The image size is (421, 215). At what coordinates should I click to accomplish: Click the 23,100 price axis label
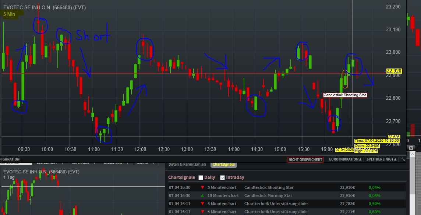click(x=393, y=29)
